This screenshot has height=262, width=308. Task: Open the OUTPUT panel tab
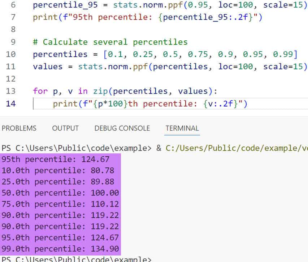(65, 128)
